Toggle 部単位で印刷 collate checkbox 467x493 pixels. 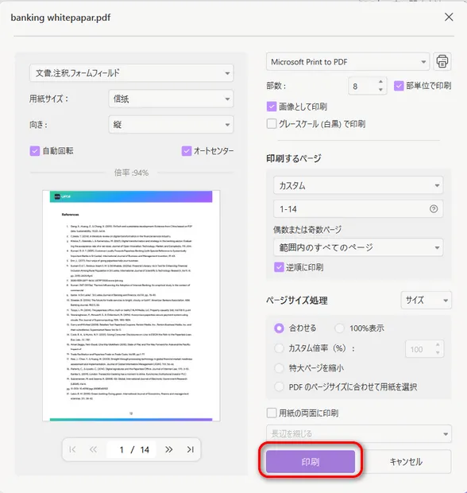click(x=399, y=86)
